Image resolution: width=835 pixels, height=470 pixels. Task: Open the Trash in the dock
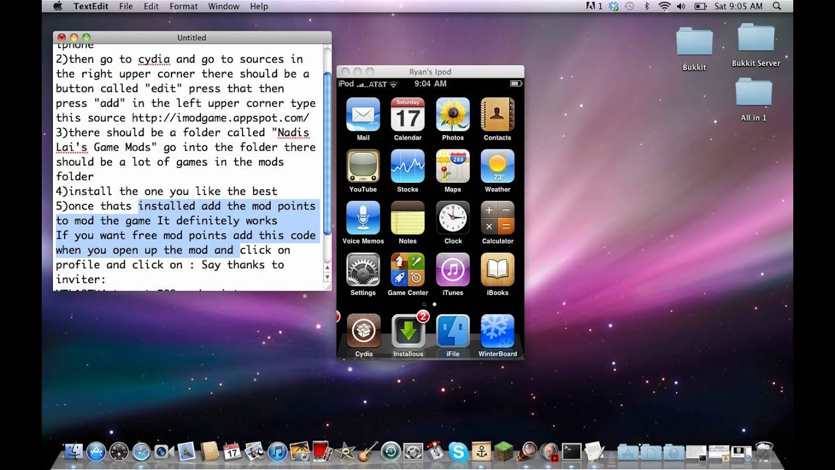pyautogui.click(x=763, y=452)
